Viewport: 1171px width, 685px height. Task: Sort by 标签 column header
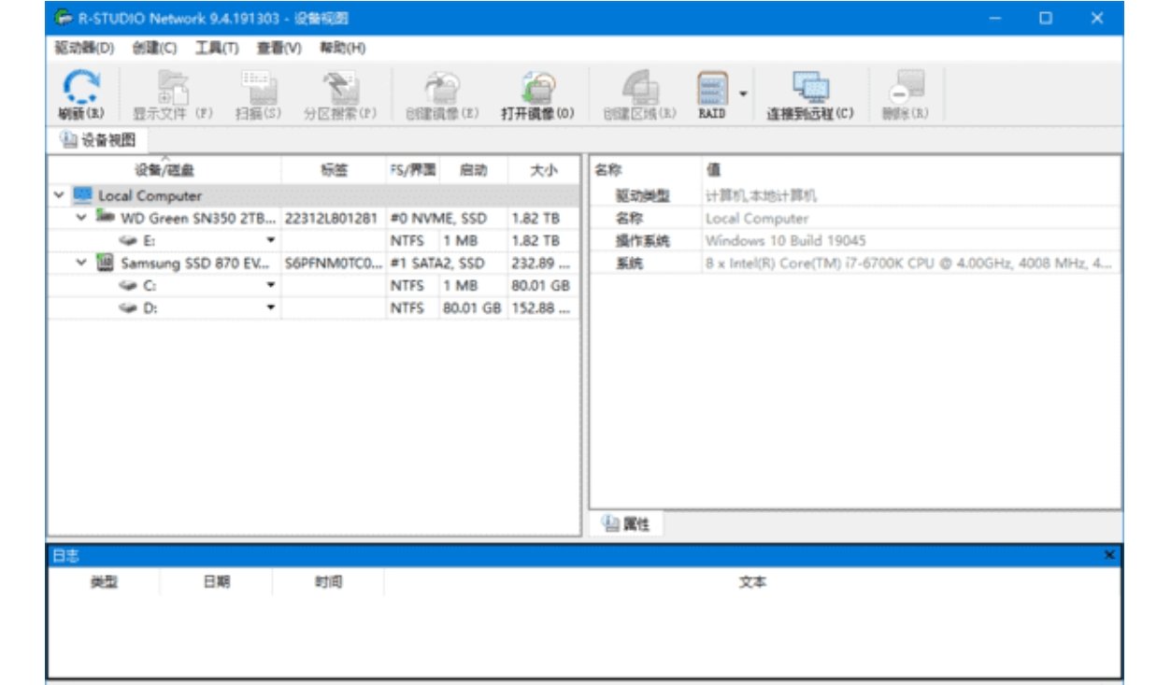coord(334,170)
